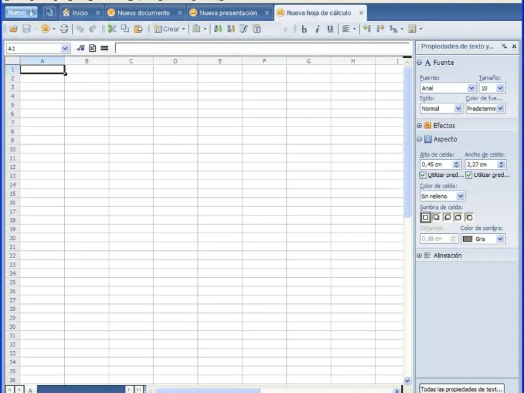
Task: Click Todas las propiedades de text... button
Action: [462, 389]
